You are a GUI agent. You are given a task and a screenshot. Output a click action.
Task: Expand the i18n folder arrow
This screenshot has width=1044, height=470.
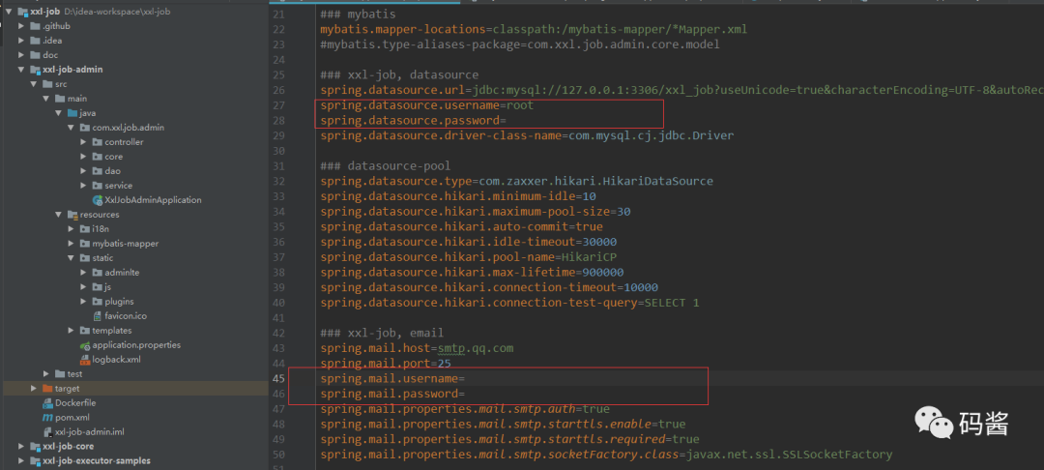(71, 229)
